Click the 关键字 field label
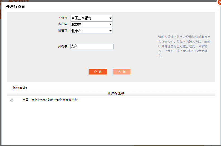Viewport: 221px width, 146px height. pyautogui.click(x=63, y=46)
